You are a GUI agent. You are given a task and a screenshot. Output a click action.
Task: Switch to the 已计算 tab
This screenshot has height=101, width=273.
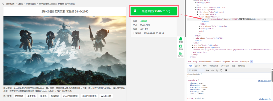pyautogui.click(x=198, y=66)
